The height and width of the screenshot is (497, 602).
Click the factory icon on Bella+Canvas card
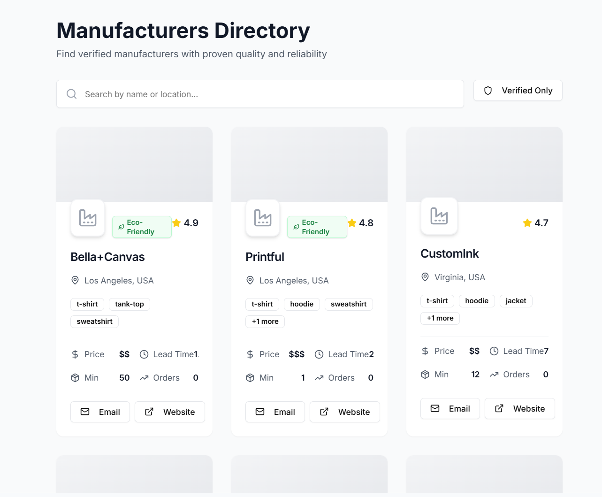pyautogui.click(x=87, y=218)
